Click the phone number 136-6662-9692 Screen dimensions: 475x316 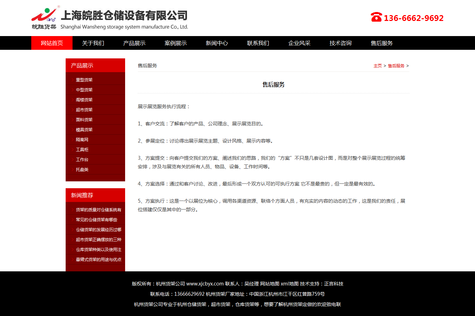point(413,18)
